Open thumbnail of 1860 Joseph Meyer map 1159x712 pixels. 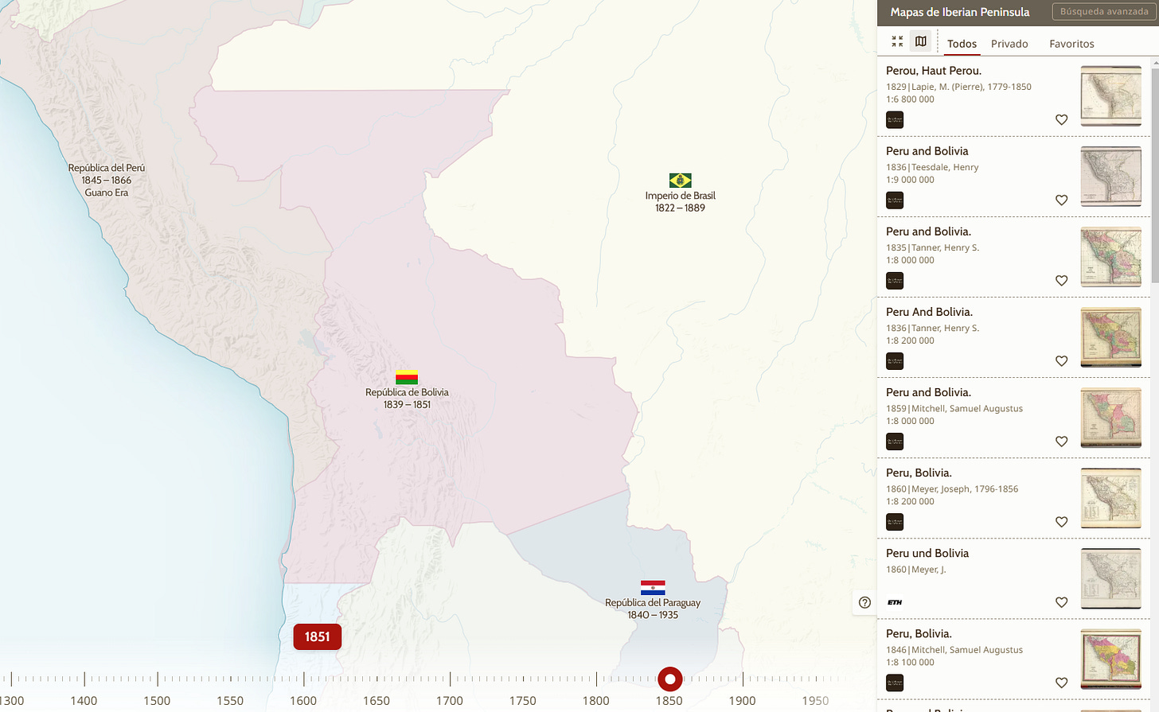(x=1111, y=498)
